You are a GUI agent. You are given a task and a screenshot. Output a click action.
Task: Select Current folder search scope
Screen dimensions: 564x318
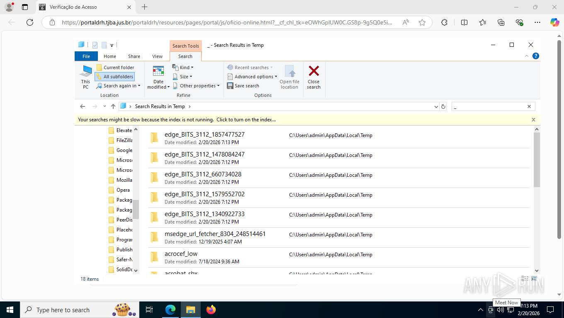(115, 67)
